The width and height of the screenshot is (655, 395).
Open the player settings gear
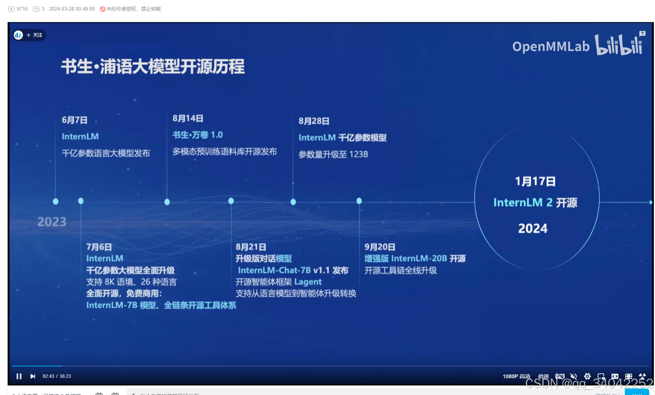[x=587, y=376]
